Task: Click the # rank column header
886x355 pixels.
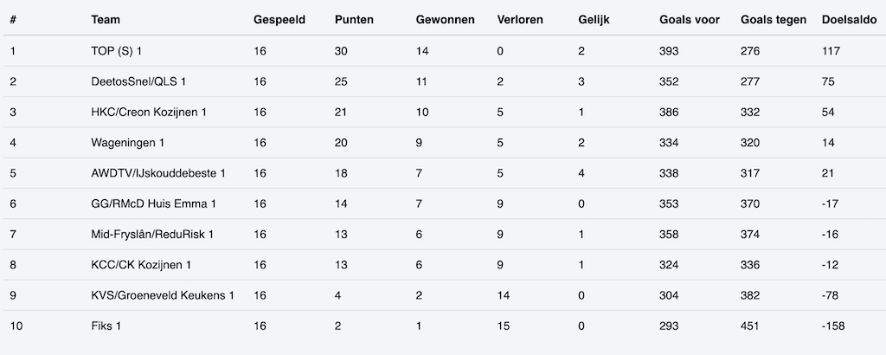Action: click(x=13, y=20)
